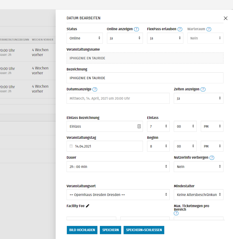
Task: Open the Status dropdown
Action: (x=85, y=38)
